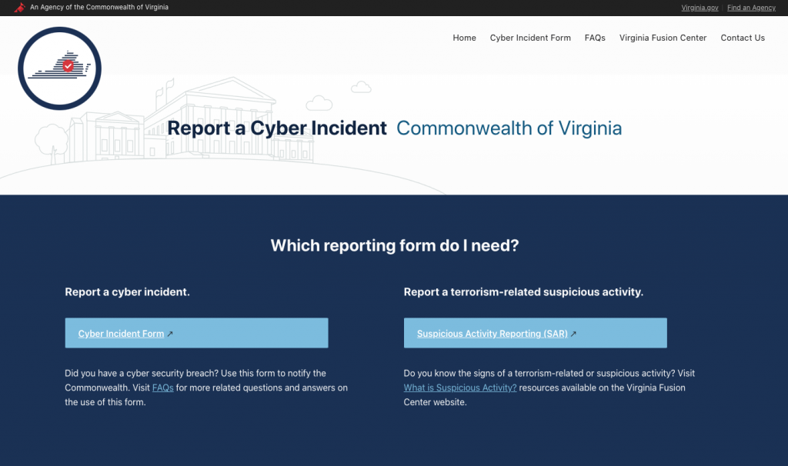Click 'Report a terrorism-related suspicious activity.' subheading
The width and height of the screenshot is (788, 466).
pyautogui.click(x=523, y=291)
